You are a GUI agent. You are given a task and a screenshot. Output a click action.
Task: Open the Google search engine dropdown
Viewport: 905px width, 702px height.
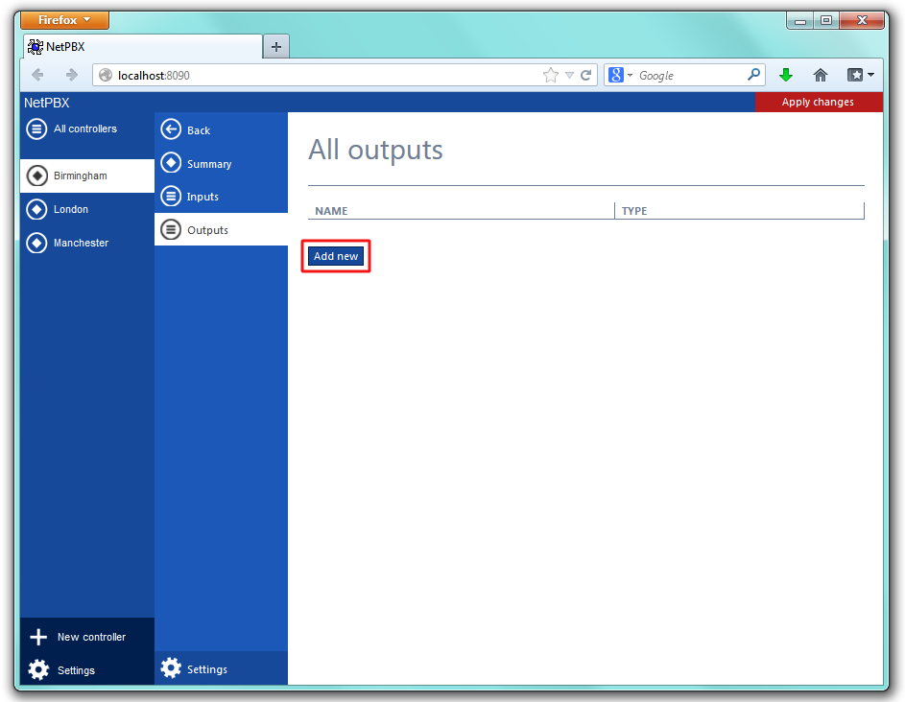[621, 75]
